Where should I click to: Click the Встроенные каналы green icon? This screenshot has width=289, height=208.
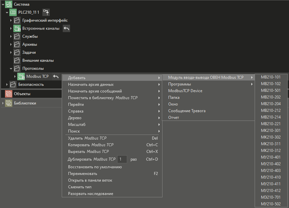(17, 28)
